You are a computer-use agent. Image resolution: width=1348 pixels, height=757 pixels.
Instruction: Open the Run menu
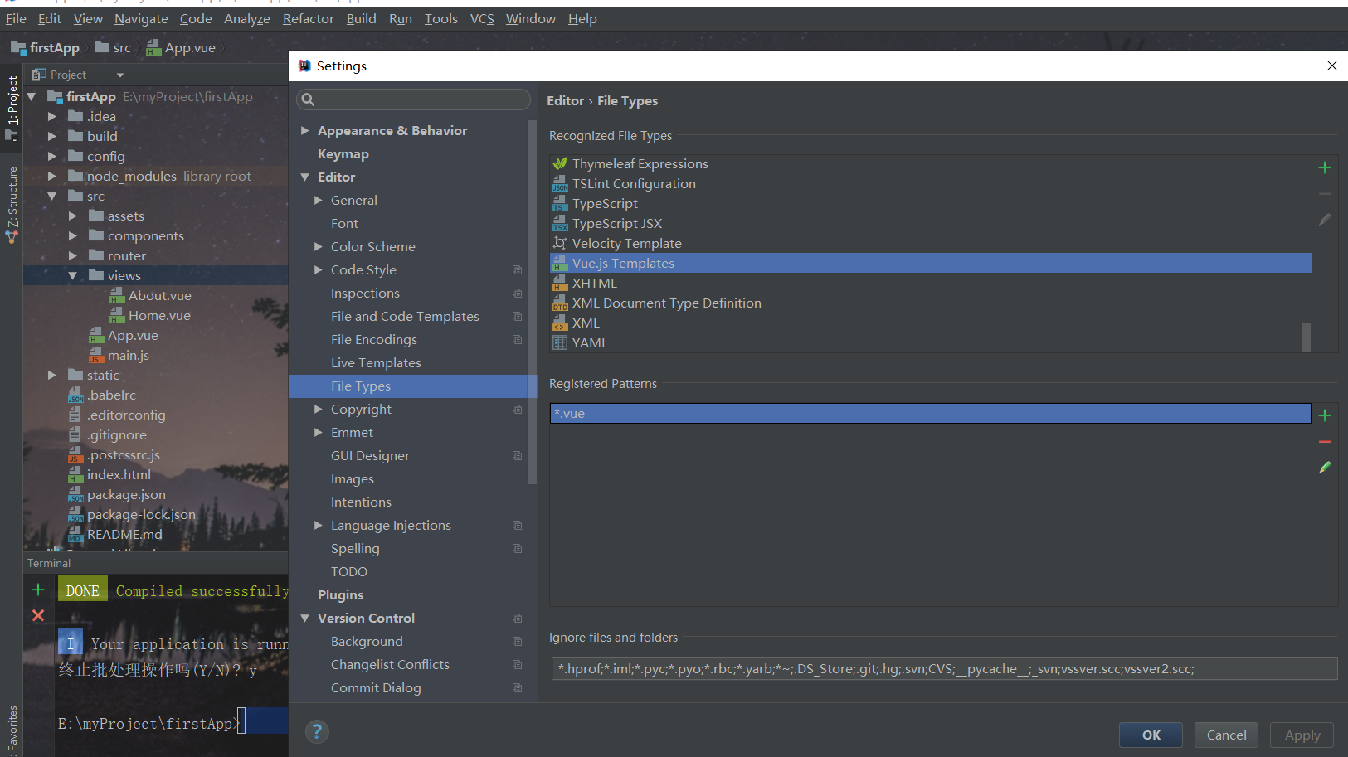400,18
